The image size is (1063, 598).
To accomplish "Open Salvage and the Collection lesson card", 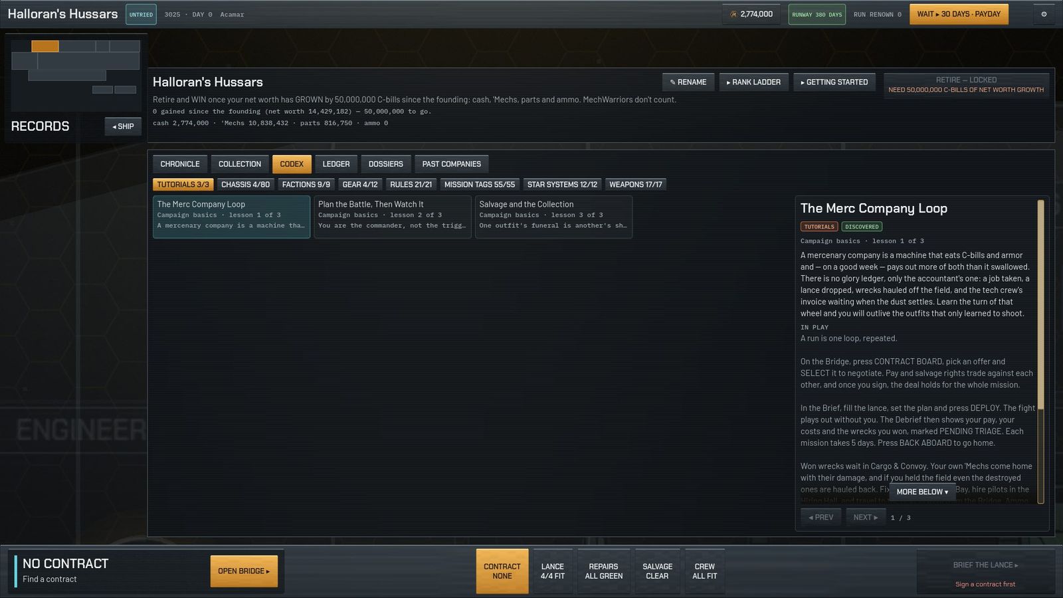I will [553, 217].
